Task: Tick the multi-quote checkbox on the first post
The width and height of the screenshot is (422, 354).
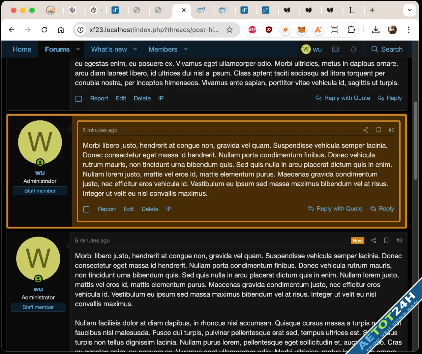Action: (78, 98)
